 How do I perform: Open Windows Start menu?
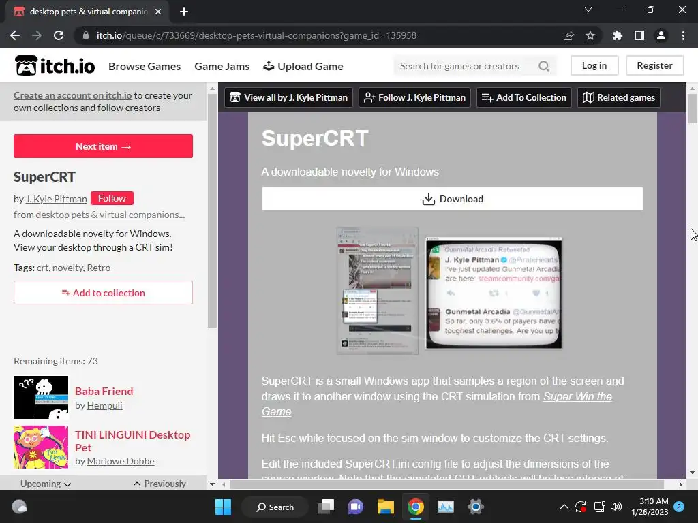[x=223, y=507]
